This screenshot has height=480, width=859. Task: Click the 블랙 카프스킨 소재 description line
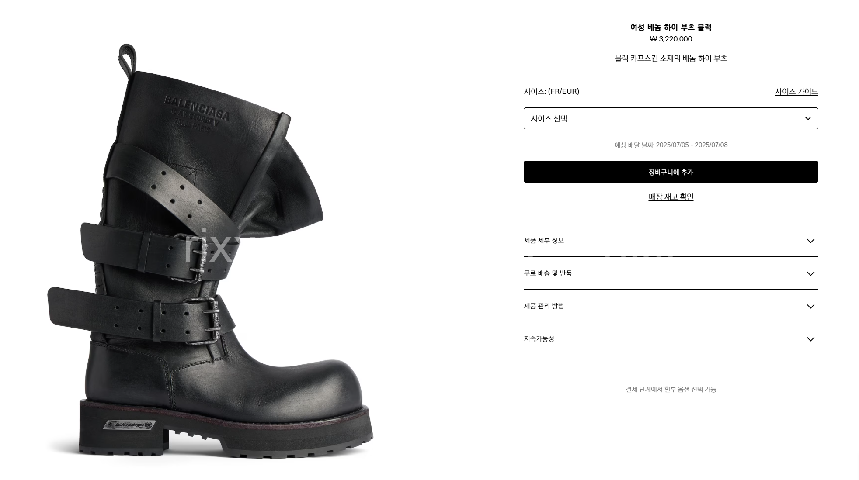point(671,59)
